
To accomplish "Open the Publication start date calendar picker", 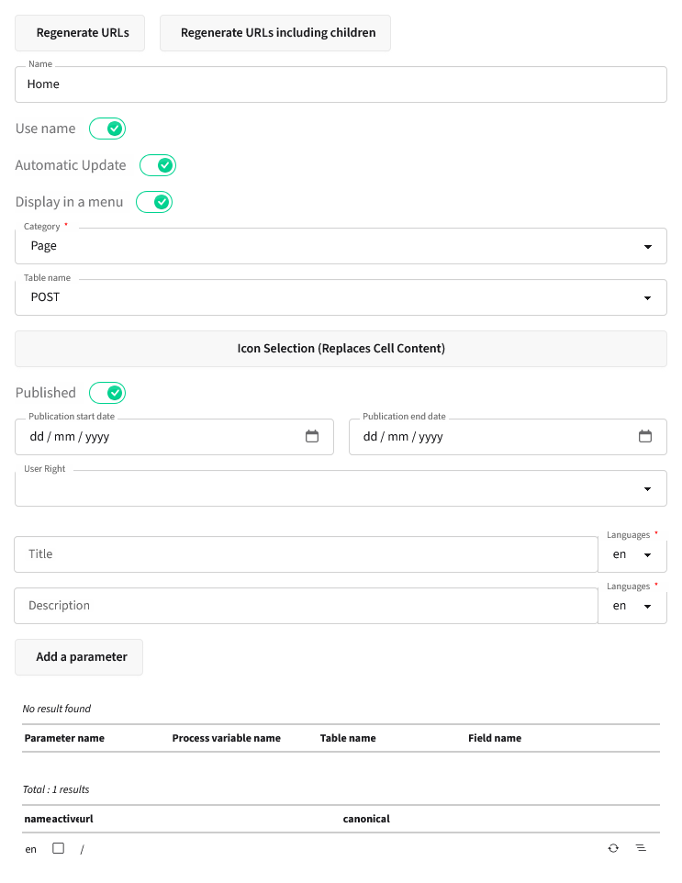I will 312,437.
